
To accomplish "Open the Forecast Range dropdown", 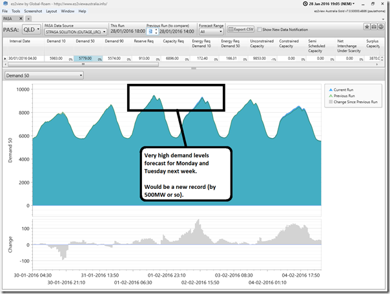I will [x=211, y=32].
